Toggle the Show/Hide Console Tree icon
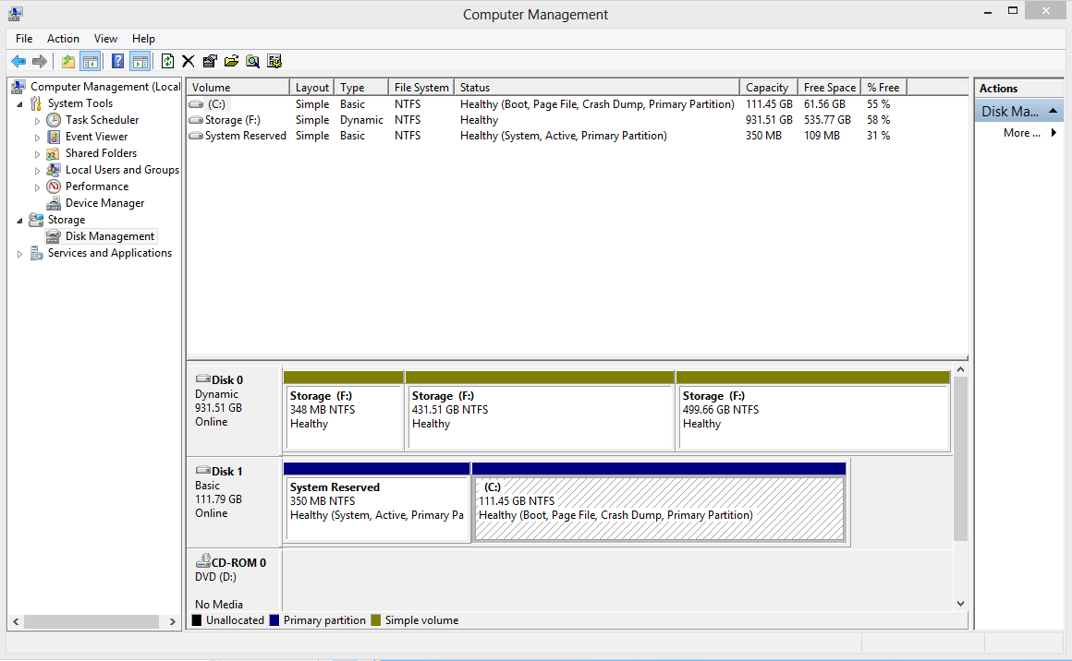 (x=90, y=61)
